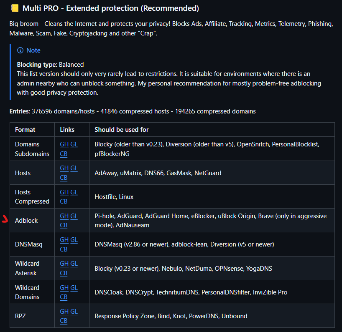Screen dimensions: 342x332
Task: Open the GH link for DNSMasq
Action: [64, 239]
